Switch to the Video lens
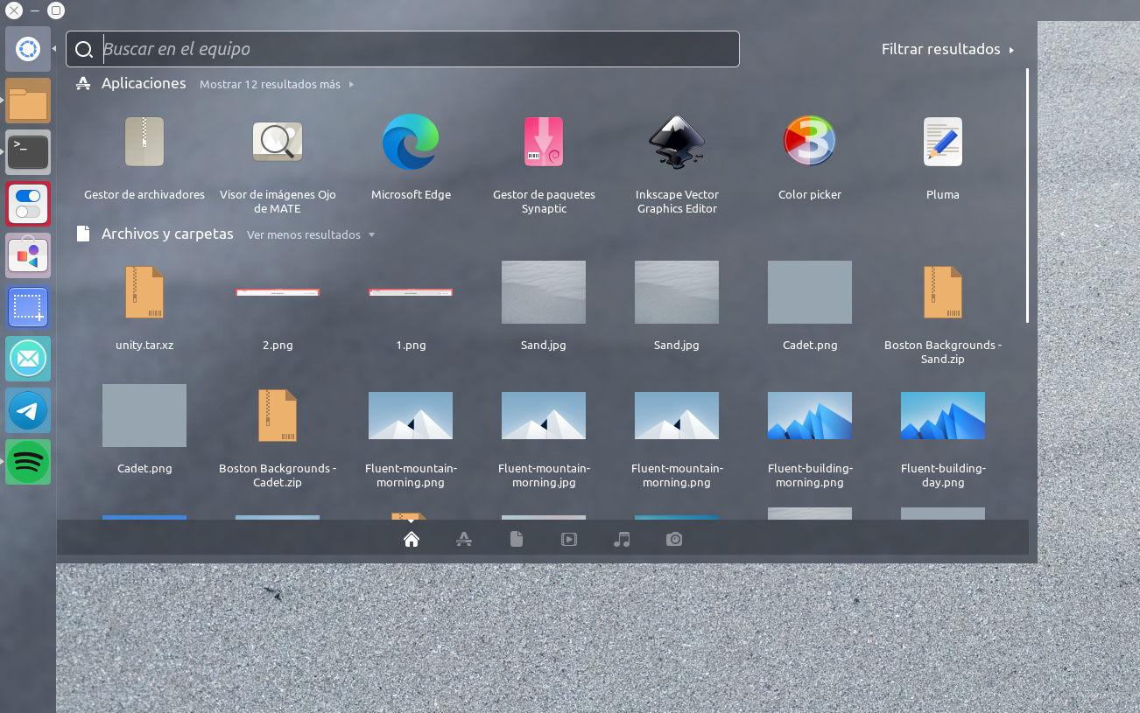1140x713 pixels. click(x=569, y=539)
